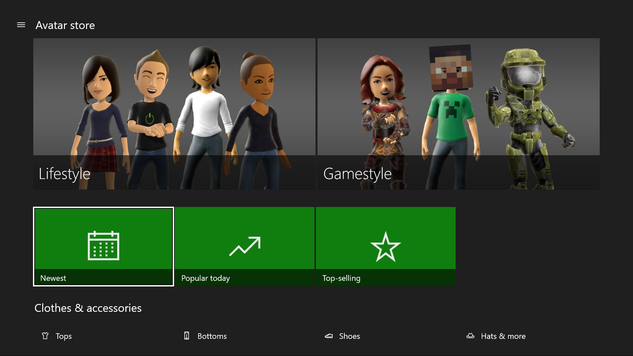Click the shirt icon beside Tops

[45, 336]
